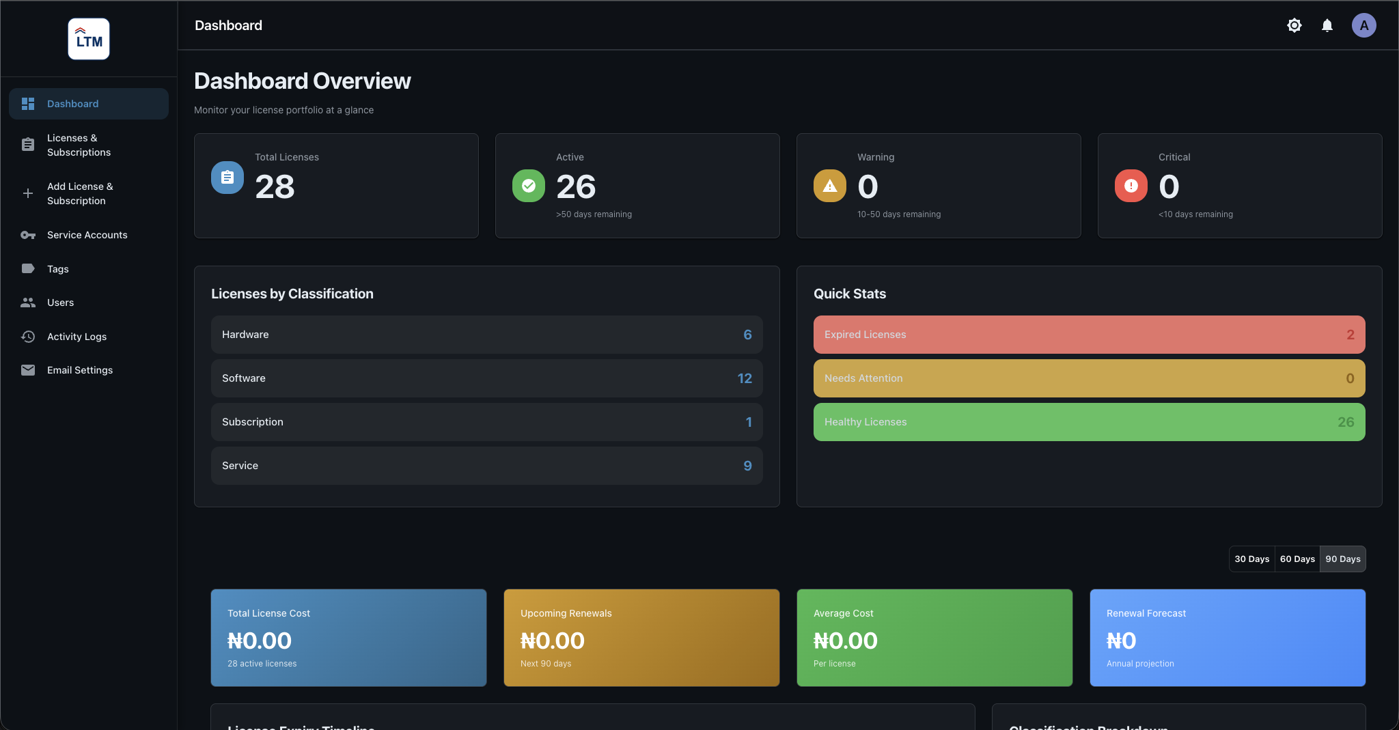This screenshot has height=730, width=1399.
Task: Click the 'Dashboard Overview' heading
Action: click(x=303, y=81)
